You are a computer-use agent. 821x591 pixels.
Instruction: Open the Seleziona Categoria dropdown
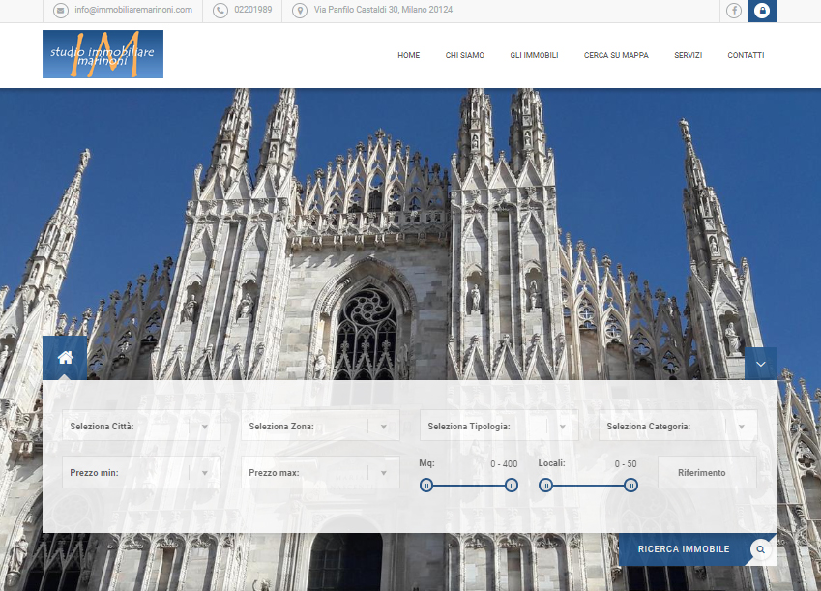[x=678, y=426]
